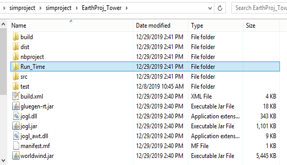Sort by Date modified column

[153, 26]
